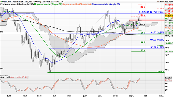This screenshot has width=173, height=97.
Task: Select the 104,634 green support line label
Action: coord(161,71)
